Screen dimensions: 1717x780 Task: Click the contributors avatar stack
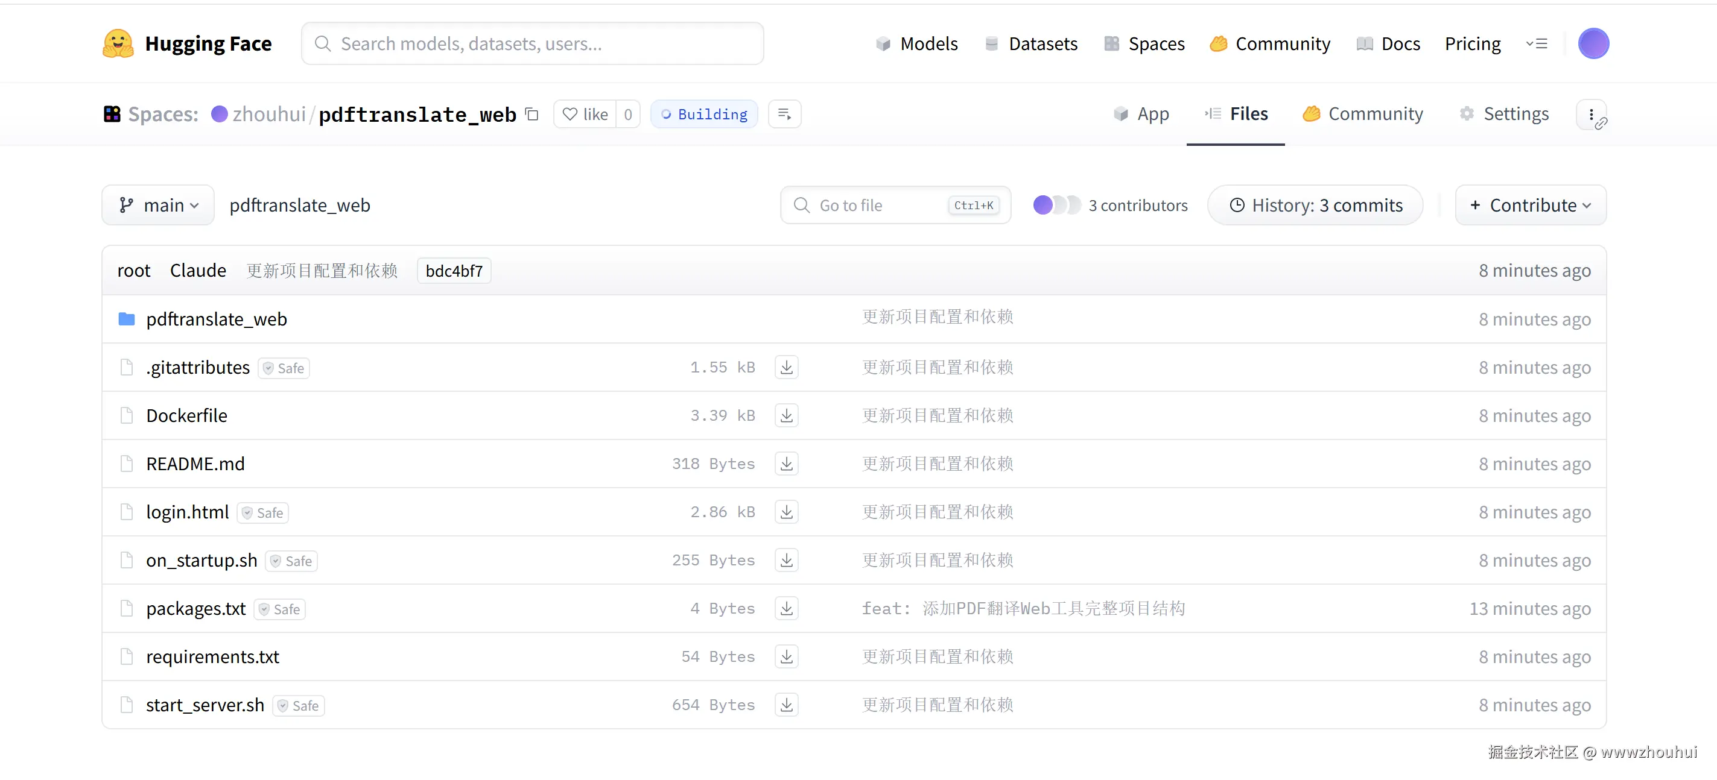1056,205
